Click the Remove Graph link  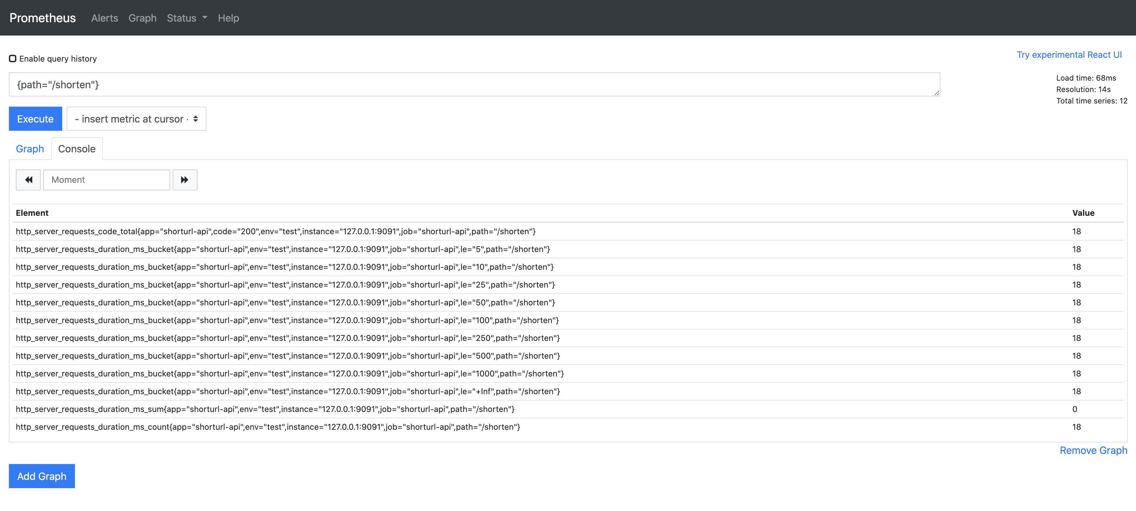click(1093, 451)
